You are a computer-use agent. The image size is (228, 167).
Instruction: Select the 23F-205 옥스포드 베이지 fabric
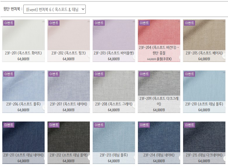(204, 41)
